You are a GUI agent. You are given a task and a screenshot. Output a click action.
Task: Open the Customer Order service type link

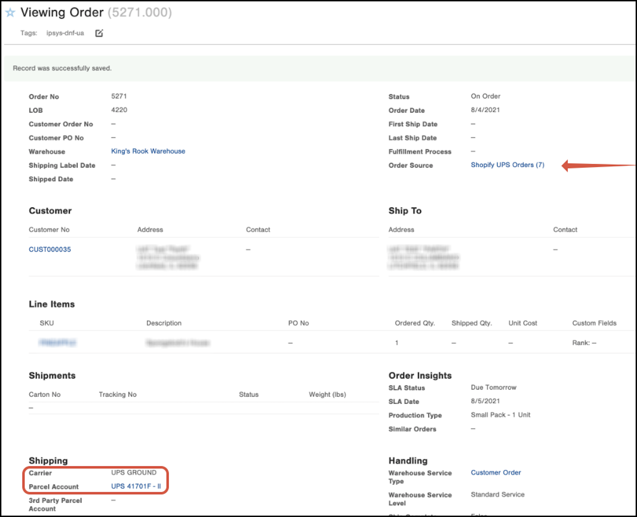tap(496, 472)
